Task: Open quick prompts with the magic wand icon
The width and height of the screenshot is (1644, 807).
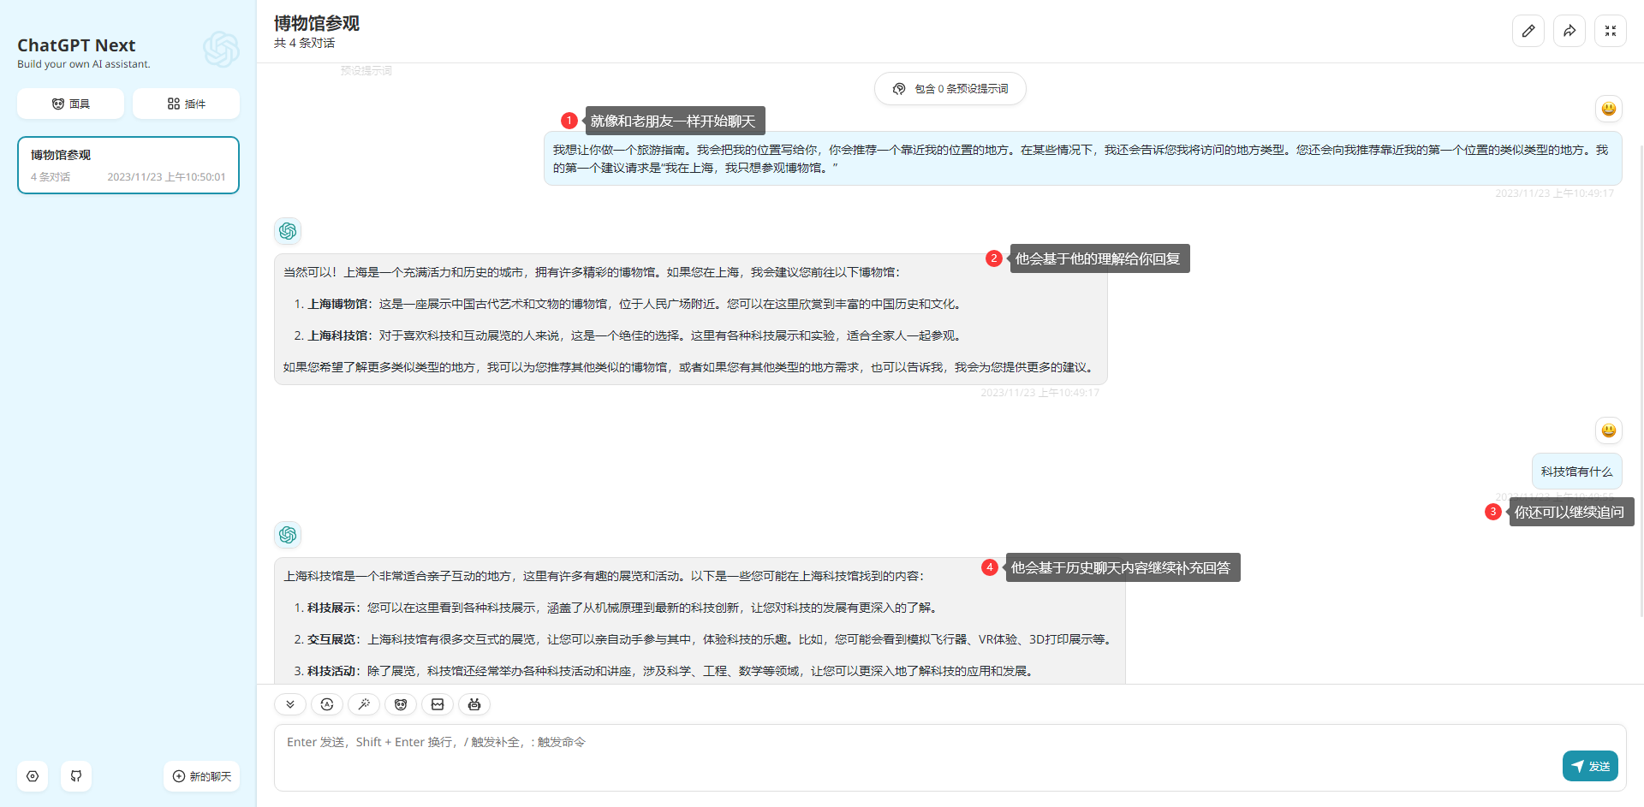Action: (364, 704)
